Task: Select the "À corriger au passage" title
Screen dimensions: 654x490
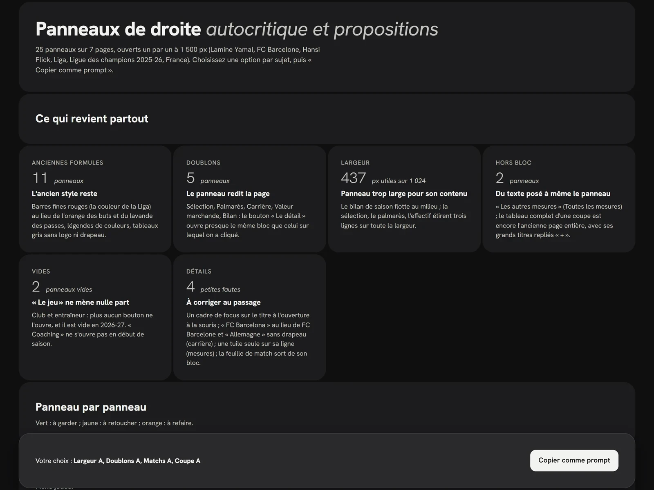Action: click(224, 302)
